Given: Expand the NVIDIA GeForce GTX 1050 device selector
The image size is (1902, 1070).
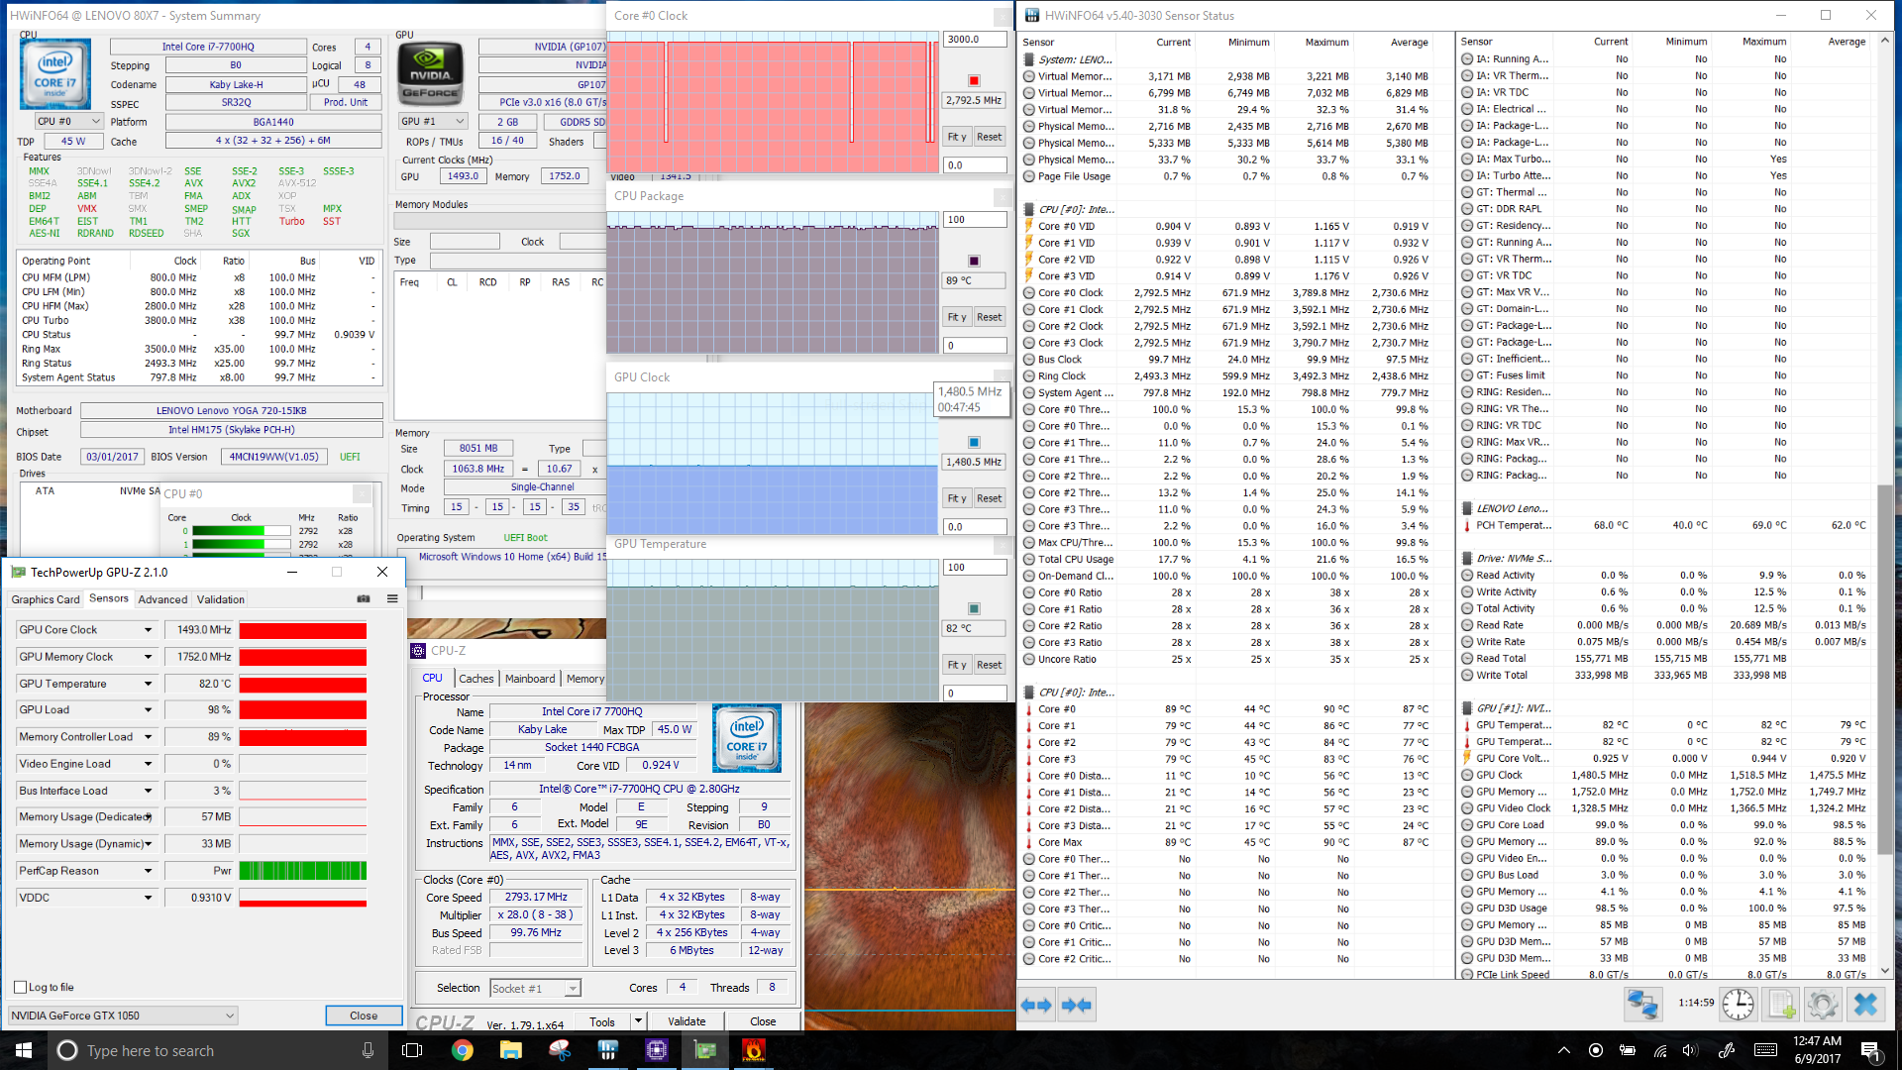Looking at the screenshot, I should (229, 1016).
